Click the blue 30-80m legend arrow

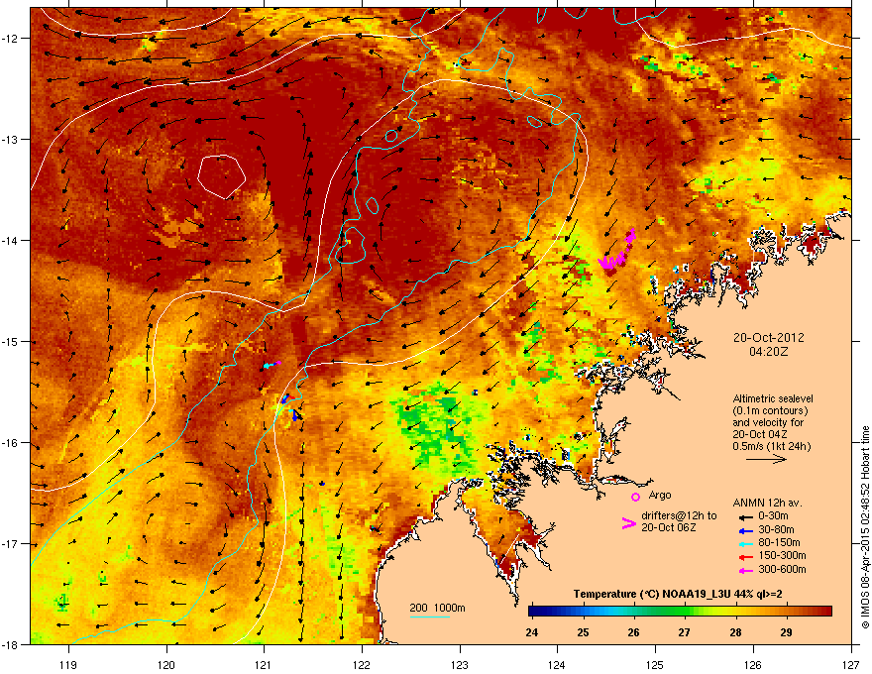click(x=746, y=530)
